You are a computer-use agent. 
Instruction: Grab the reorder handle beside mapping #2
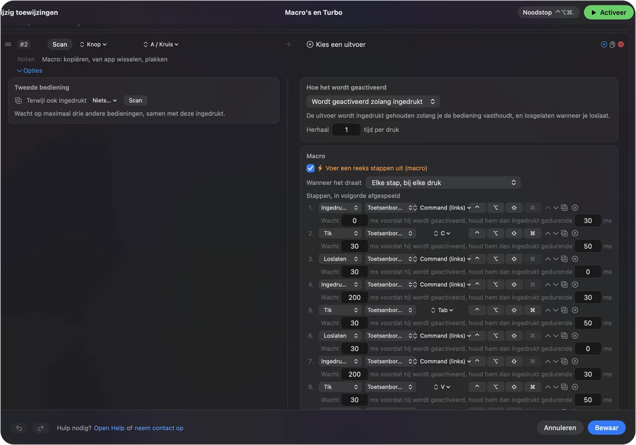click(x=8, y=44)
